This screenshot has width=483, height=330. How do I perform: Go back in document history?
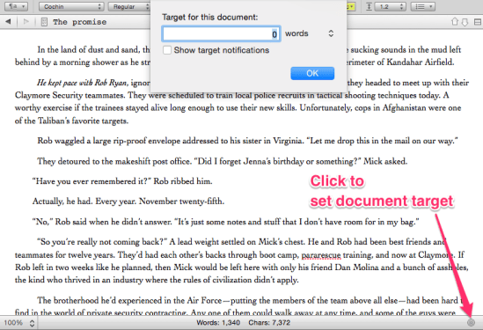(x=8, y=22)
